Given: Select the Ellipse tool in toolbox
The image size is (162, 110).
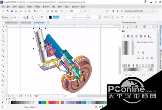Looking at the screenshot, I should (x=2, y=50).
